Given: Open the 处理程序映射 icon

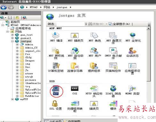Looking at the screenshot, I should tap(75, 104).
